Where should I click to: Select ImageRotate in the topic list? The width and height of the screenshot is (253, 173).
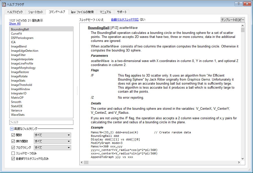[x=41, y=76]
